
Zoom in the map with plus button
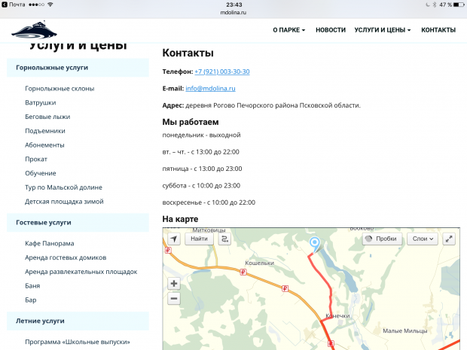coord(174,284)
